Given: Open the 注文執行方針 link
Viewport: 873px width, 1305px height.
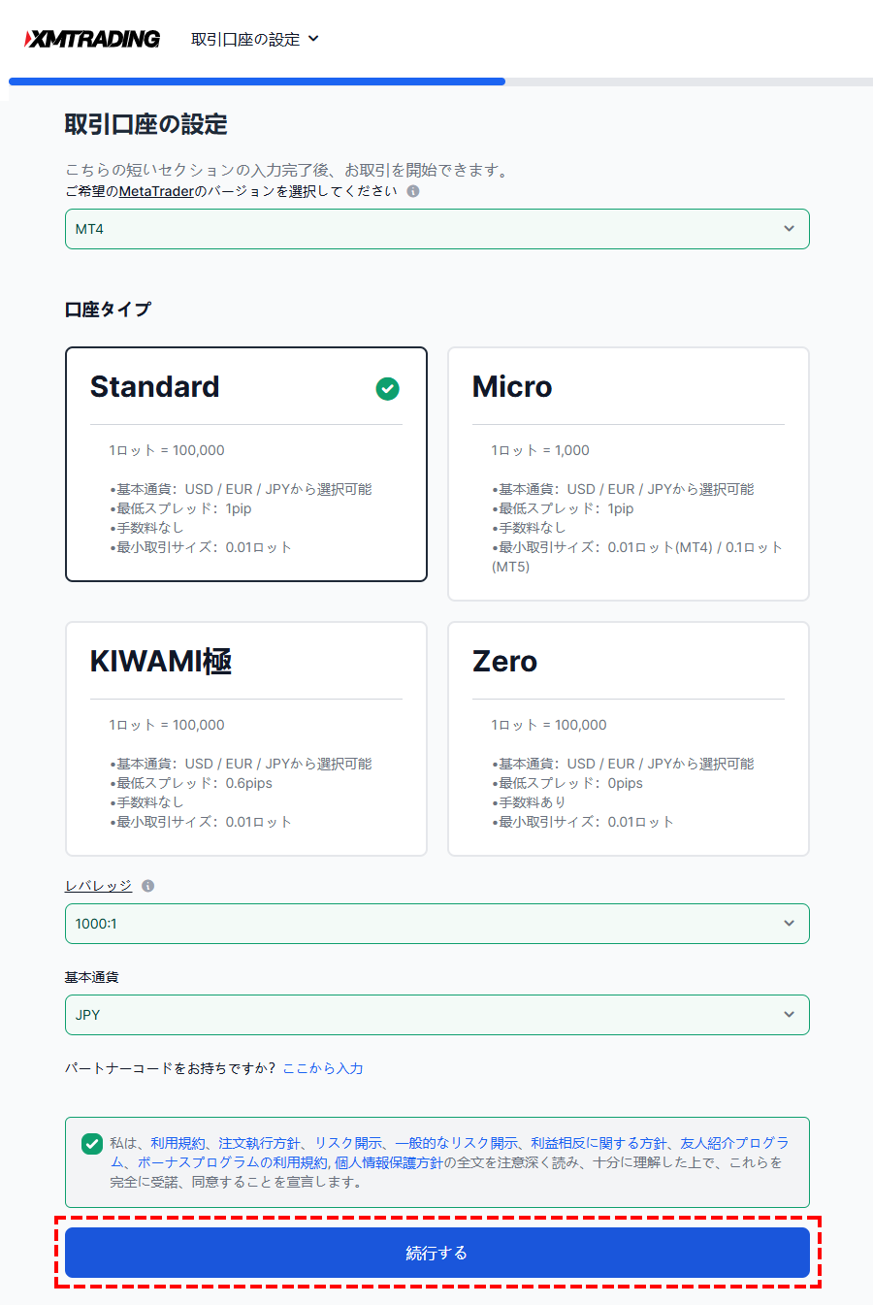Looking at the screenshot, I should [259, 1143].
